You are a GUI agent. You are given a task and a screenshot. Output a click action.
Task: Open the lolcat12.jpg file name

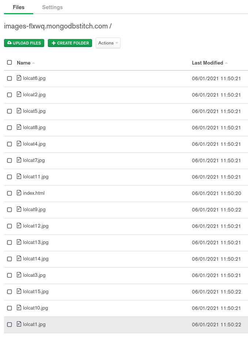click(35, 226)
